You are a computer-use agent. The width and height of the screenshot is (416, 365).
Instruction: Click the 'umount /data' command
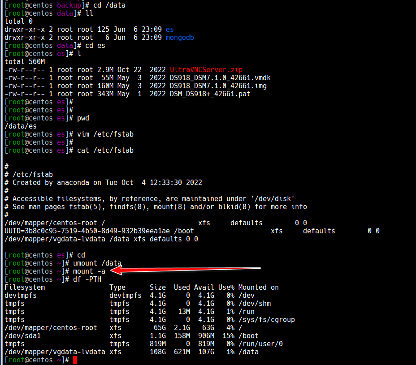click(x=97, y=263)
